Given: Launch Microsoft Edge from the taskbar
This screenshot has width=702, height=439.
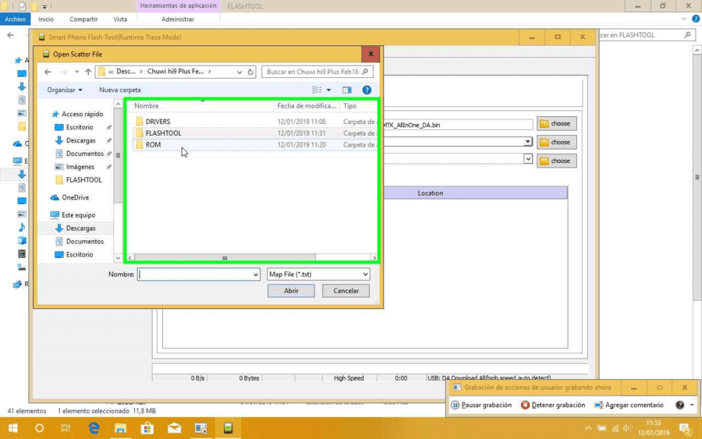Looking at the screenshot, I should coord(94,428).
